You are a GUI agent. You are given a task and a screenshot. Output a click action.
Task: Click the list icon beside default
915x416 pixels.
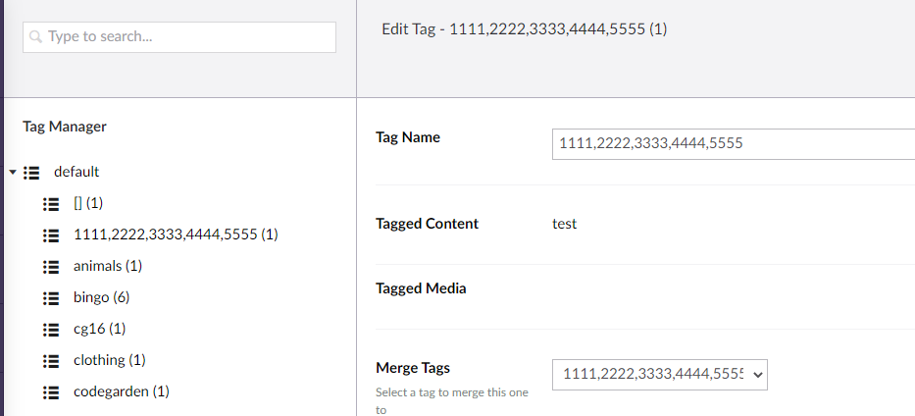(31, 172)
